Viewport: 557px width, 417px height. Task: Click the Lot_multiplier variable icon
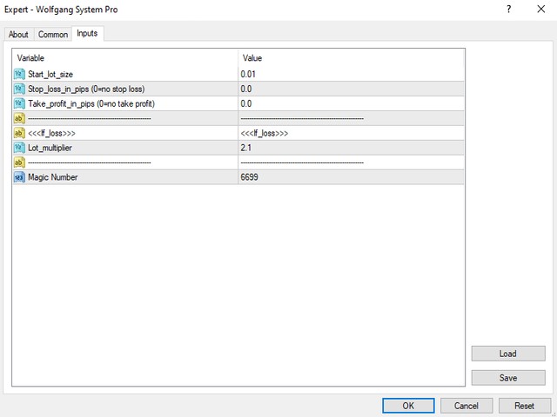coord(19,148)
